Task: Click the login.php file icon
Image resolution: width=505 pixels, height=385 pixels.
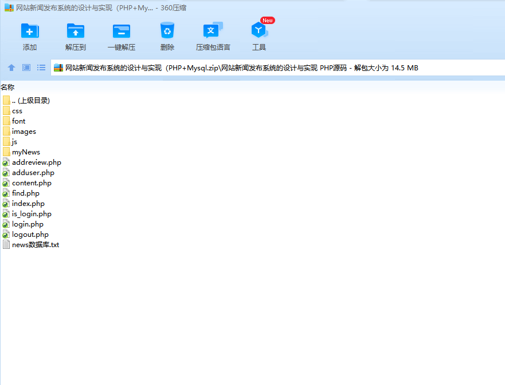Action: pos(6,224)
